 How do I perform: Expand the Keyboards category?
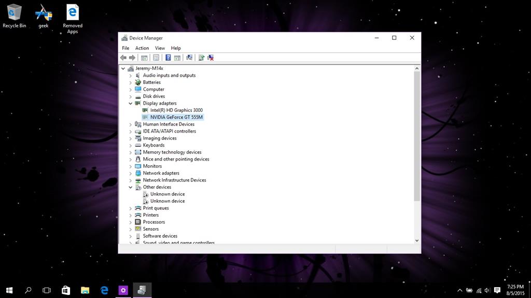click(130, 145)
